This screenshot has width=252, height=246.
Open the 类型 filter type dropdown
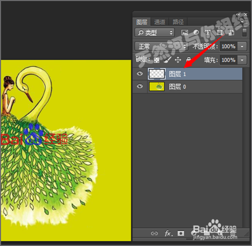155,32
